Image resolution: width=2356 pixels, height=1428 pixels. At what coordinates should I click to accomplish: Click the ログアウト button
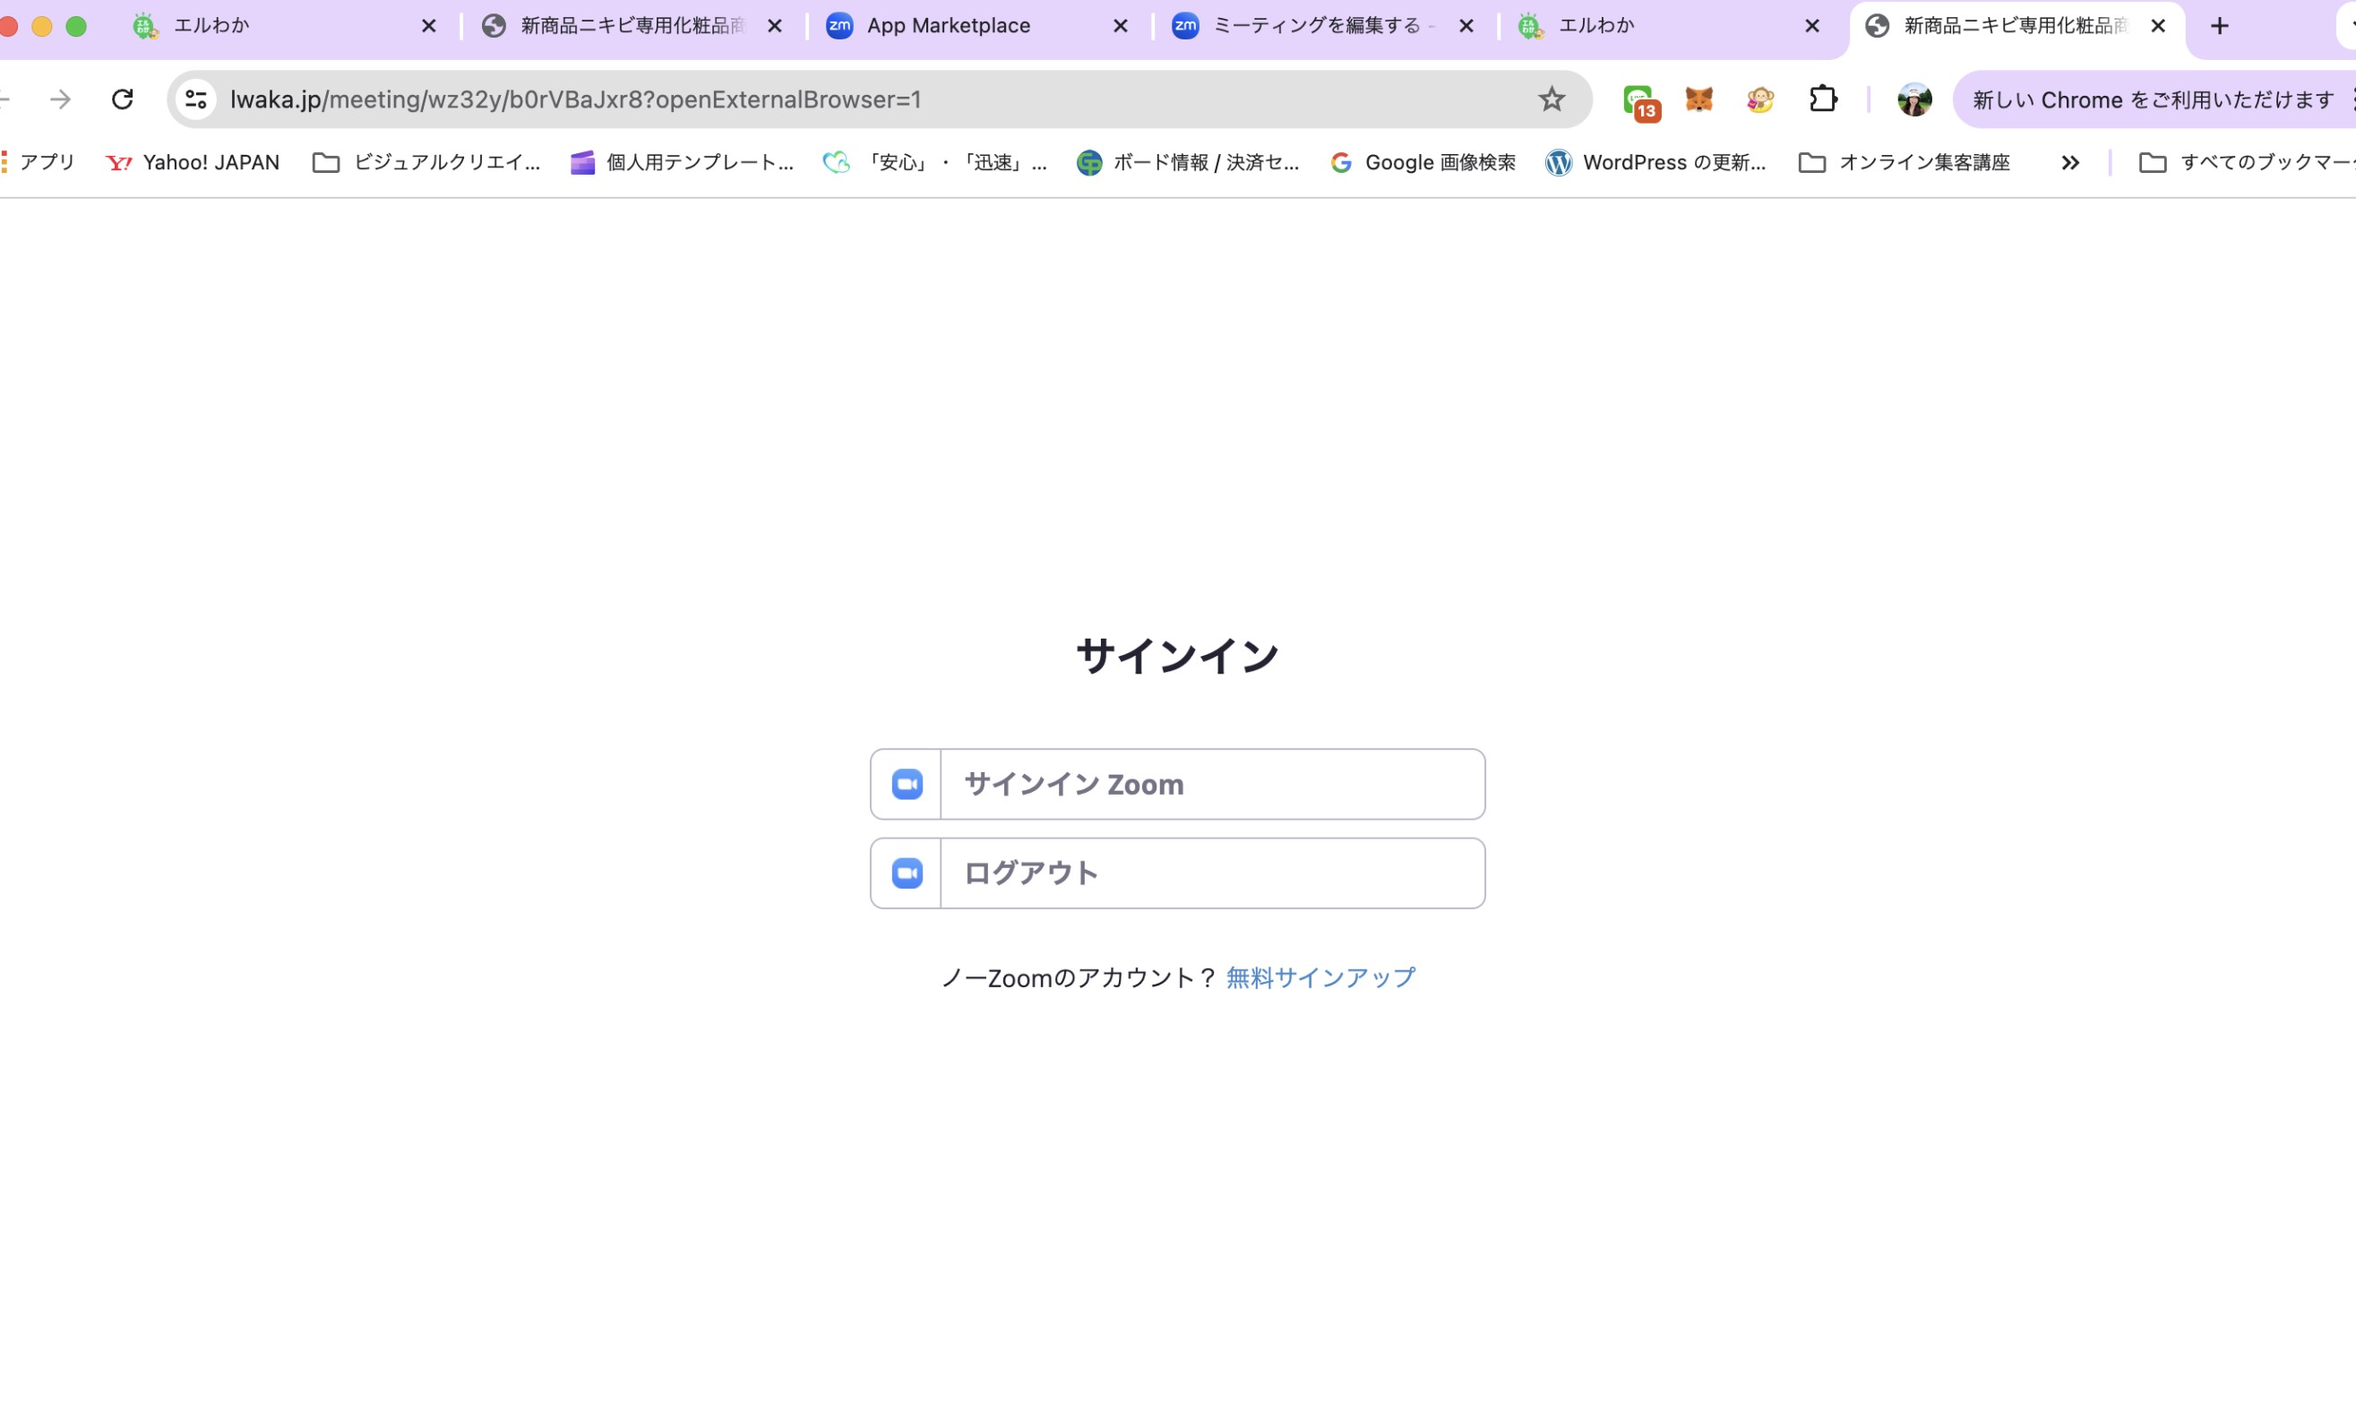1177,873
